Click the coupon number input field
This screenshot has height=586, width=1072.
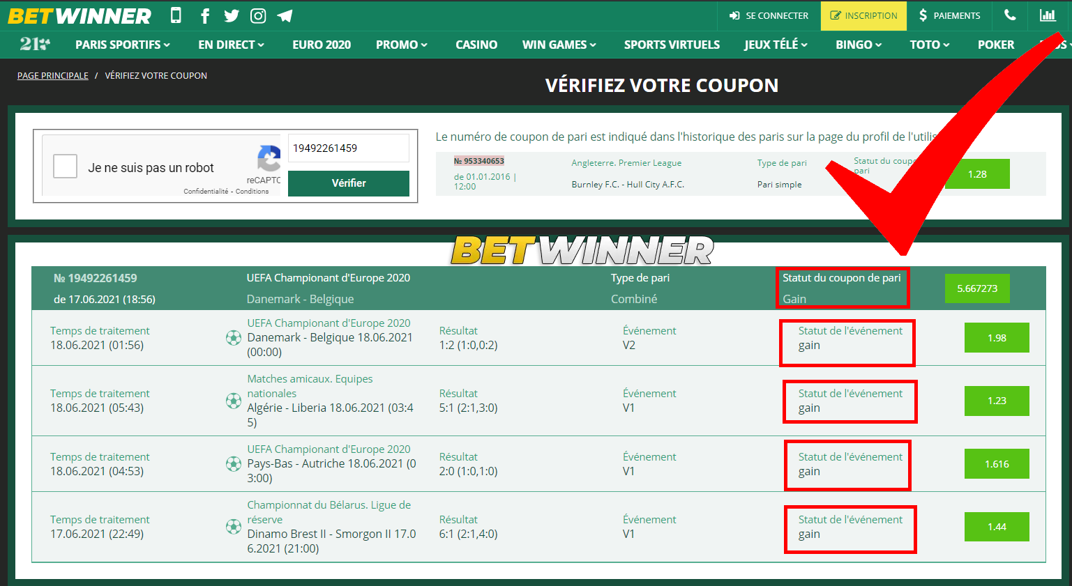pyautogui.click(x=348, y=148)
